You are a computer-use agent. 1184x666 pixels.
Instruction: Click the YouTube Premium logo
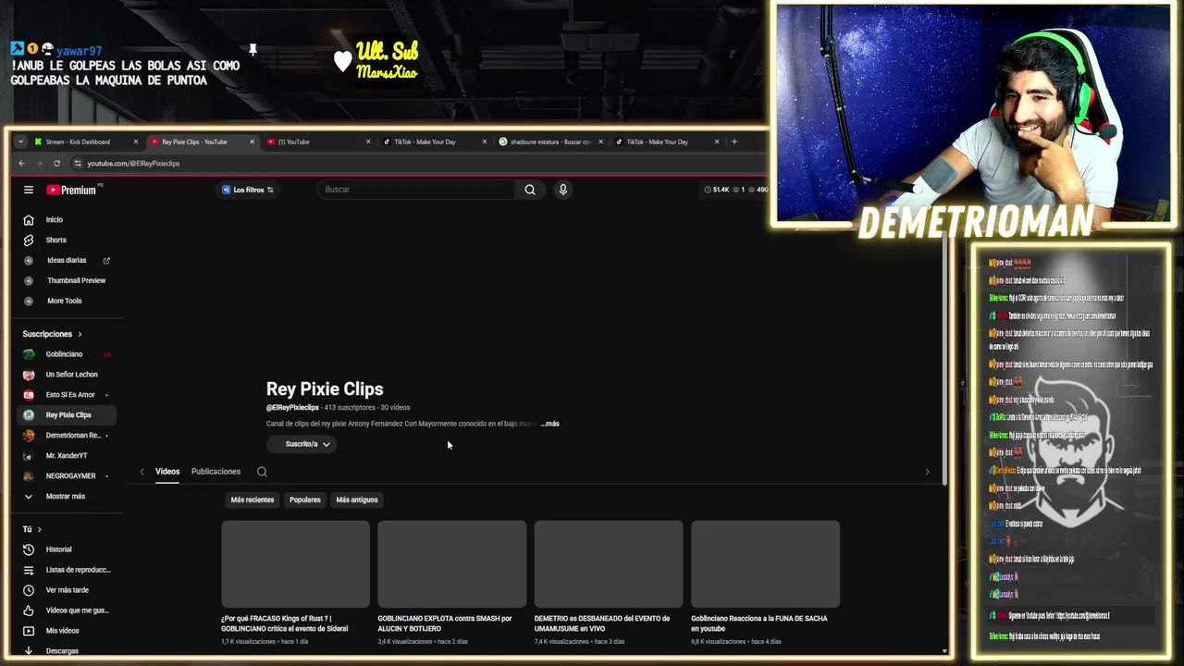click(x=72, y=190)
